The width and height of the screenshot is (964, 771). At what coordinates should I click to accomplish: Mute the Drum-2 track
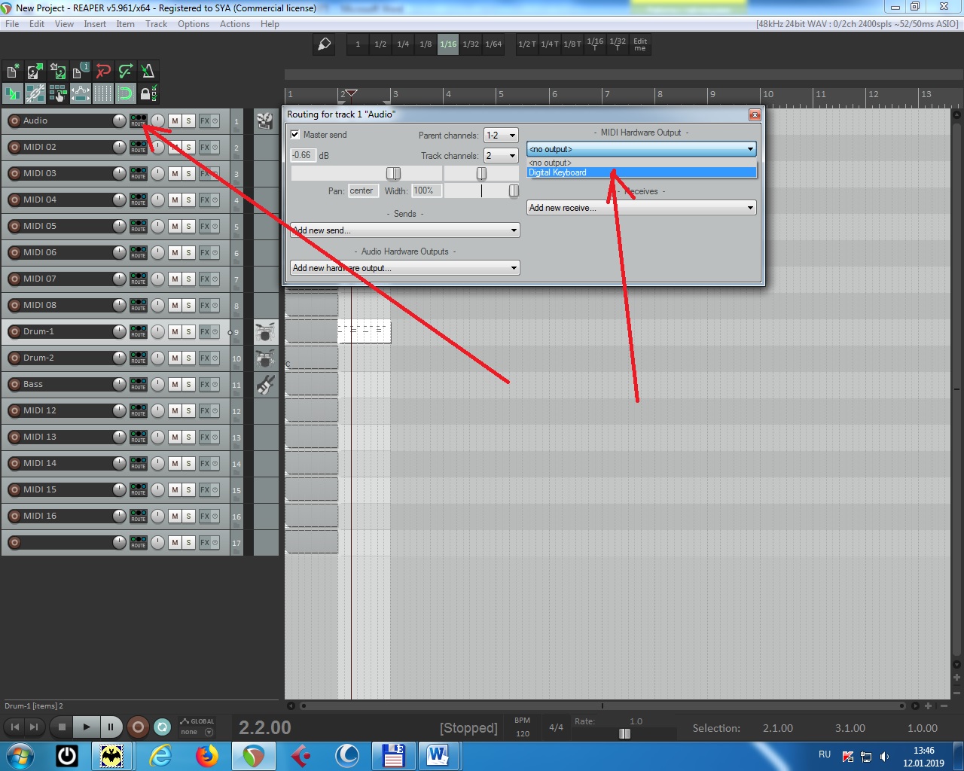point(175,358)
